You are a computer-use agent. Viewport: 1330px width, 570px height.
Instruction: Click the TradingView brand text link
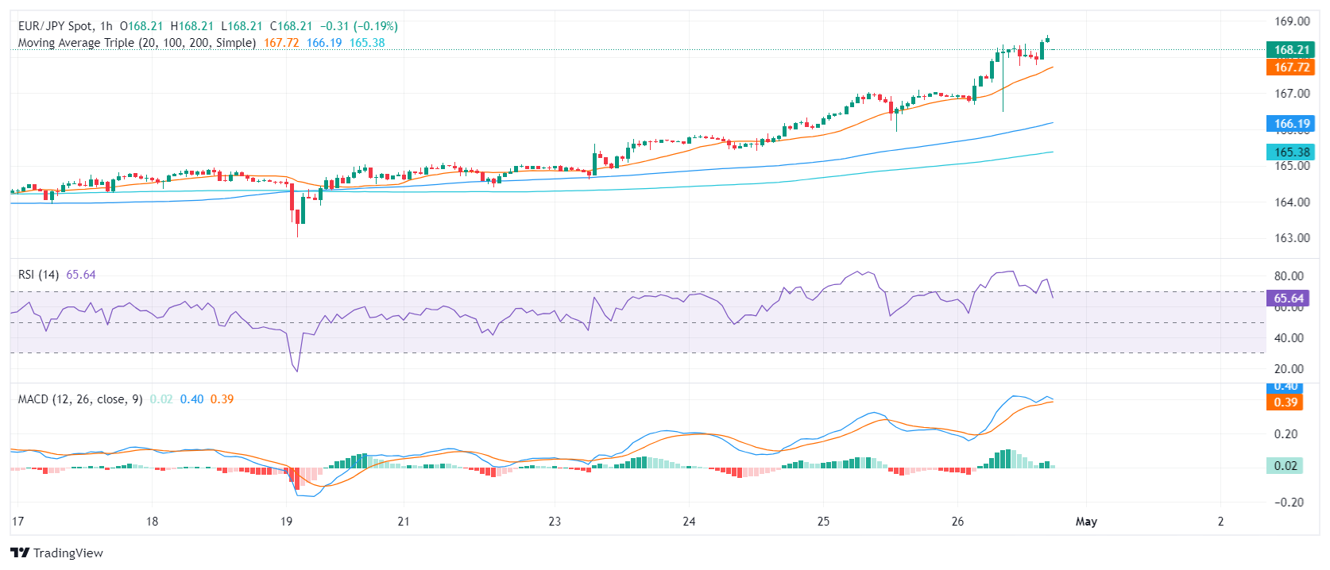(x=68, y=553)
